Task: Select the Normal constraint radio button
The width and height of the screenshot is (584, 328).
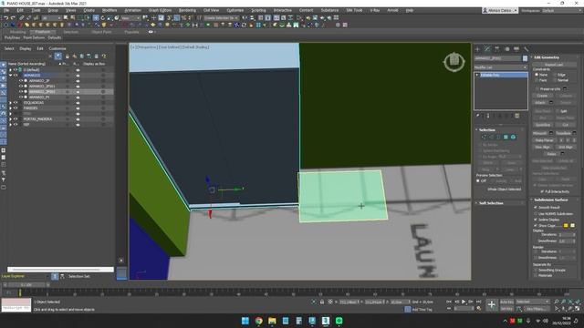Action: (x=555, y=80)
